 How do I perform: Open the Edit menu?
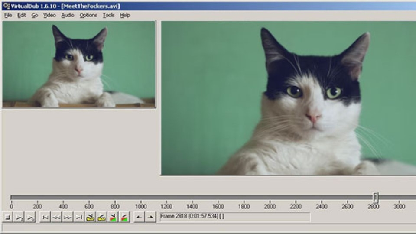click(22, 16)
